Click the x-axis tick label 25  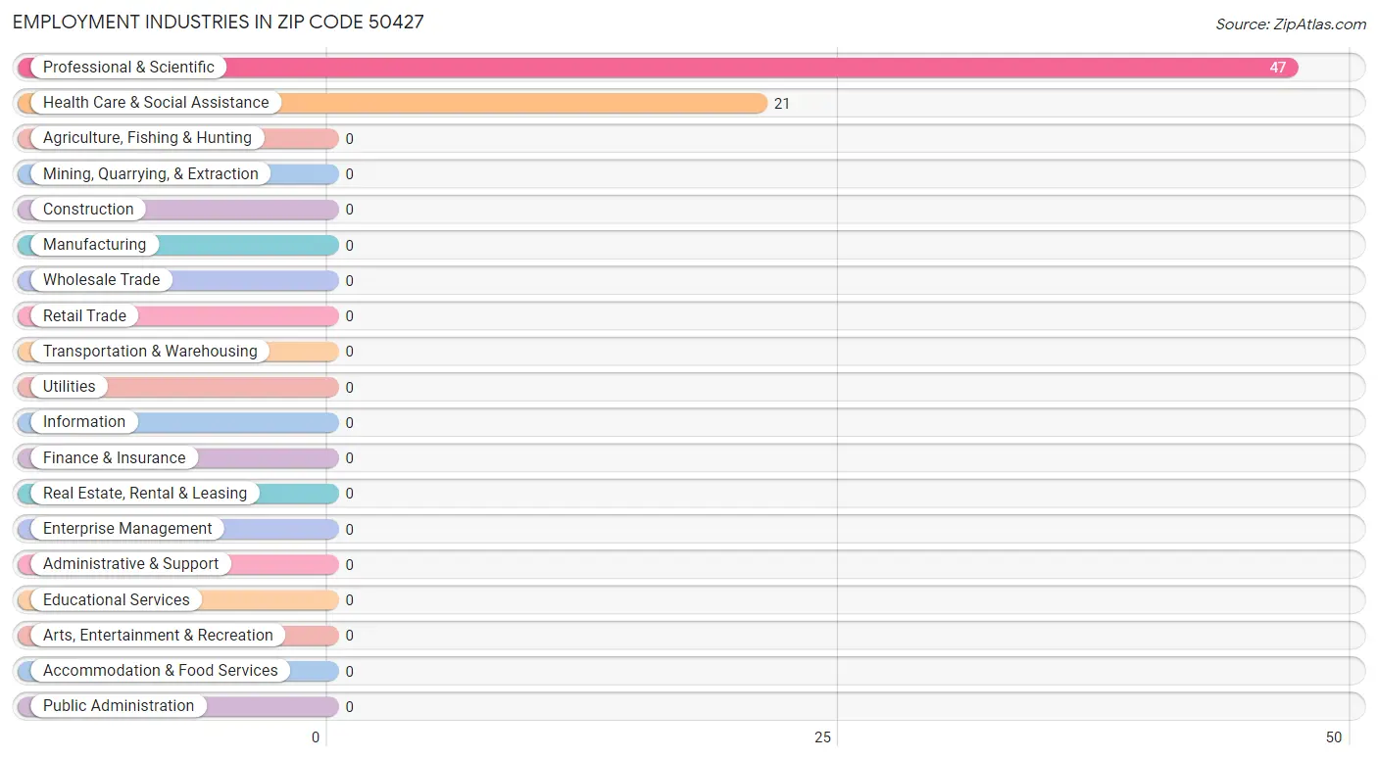pyautogui.click(x=823, y=737)
